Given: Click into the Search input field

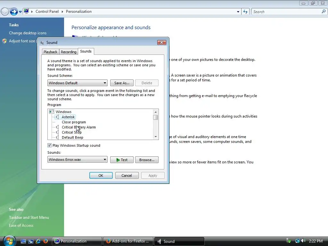Looking at the screenshot, I should pos(287,12).
